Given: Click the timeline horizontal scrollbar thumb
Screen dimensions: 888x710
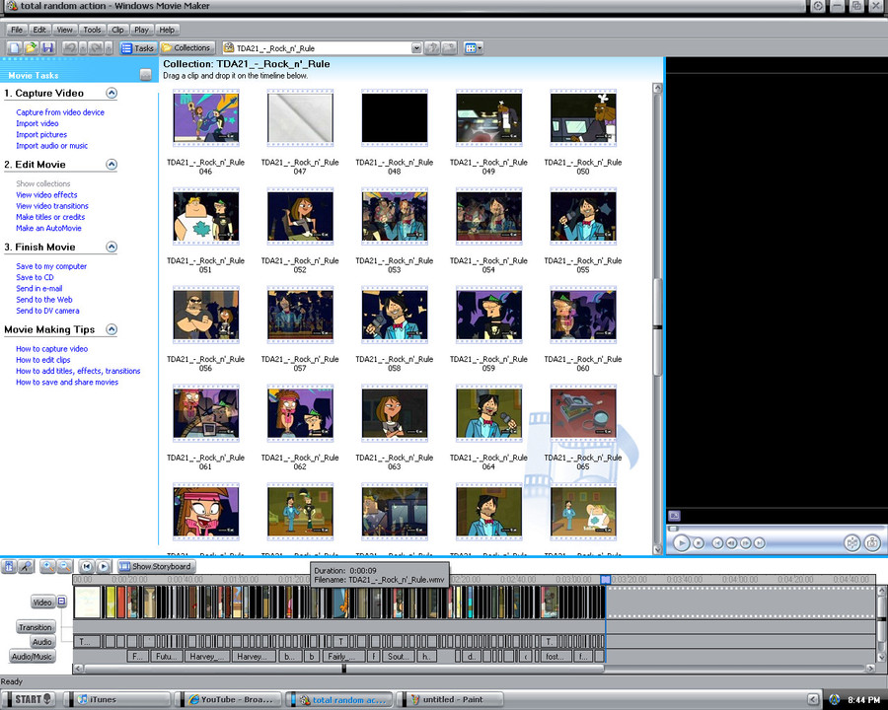Looking at the screenshot, I should click(x=344, y=669).
